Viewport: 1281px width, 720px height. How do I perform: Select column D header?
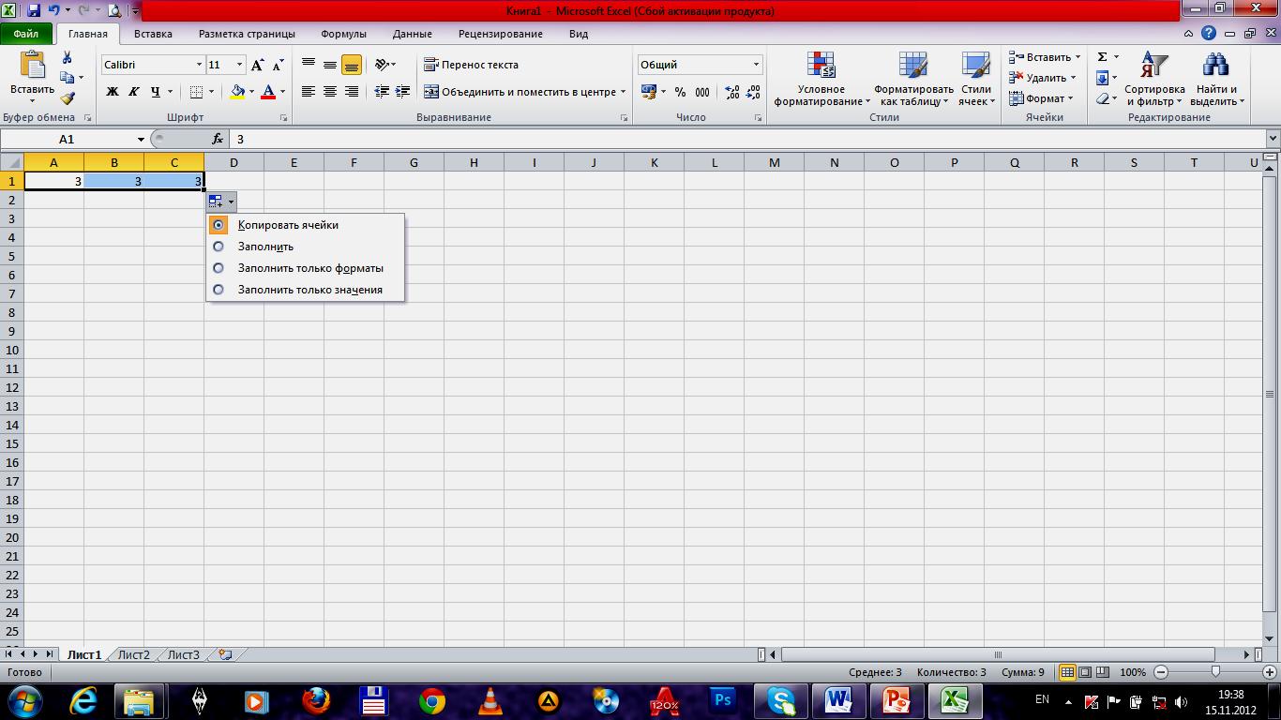click(x=234, y=162)
